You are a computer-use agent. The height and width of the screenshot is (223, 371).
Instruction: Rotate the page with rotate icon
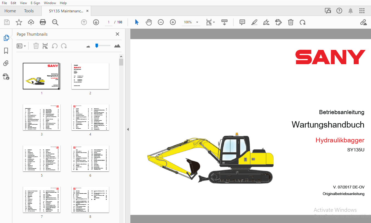coord(303,22)
